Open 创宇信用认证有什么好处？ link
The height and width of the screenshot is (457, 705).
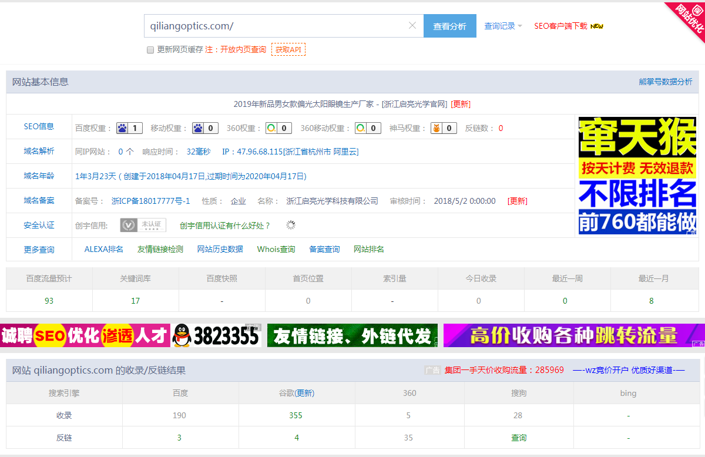click(225, 226)
